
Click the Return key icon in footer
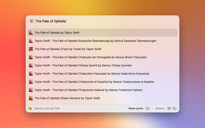point(147,108)
